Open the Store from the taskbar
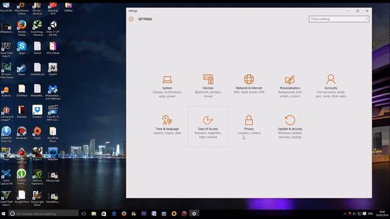This screenshot has width=390, height=219. click(x=104, y=214)
